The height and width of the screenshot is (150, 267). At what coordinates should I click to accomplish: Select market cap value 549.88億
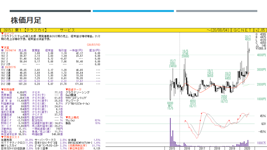coord(57,134)
